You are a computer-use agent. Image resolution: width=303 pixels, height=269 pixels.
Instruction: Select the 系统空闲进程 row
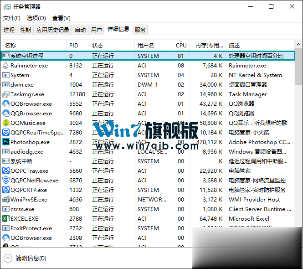(27, 56)
